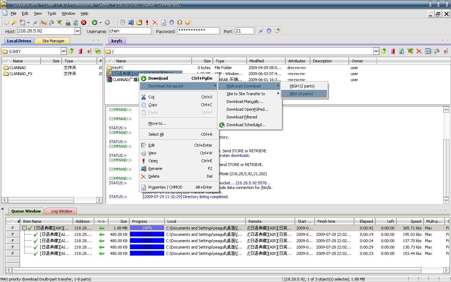Select HIGH (2 parts) download option

(304, 86)
